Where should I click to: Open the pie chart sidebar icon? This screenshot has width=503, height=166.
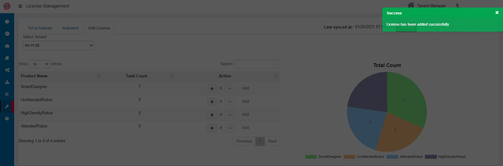7,22
